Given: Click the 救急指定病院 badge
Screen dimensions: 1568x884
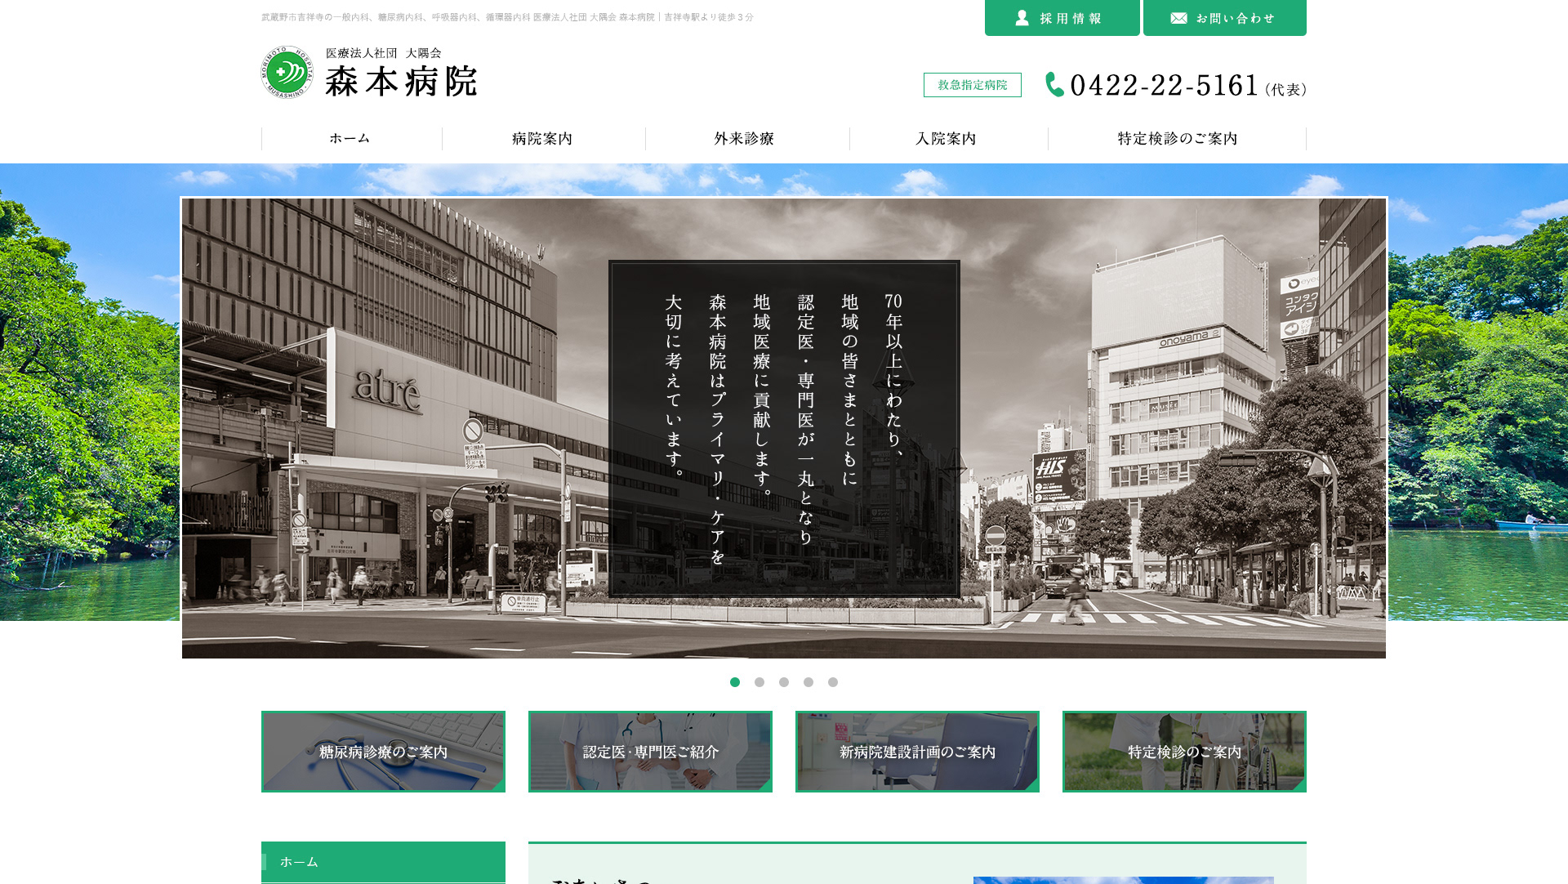Looking at the screenshot, I should click(972, 85).
